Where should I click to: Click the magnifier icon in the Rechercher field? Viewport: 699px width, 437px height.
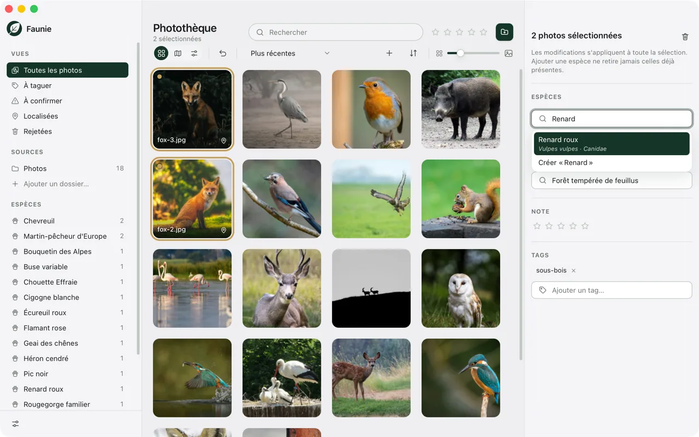[260, 32]
